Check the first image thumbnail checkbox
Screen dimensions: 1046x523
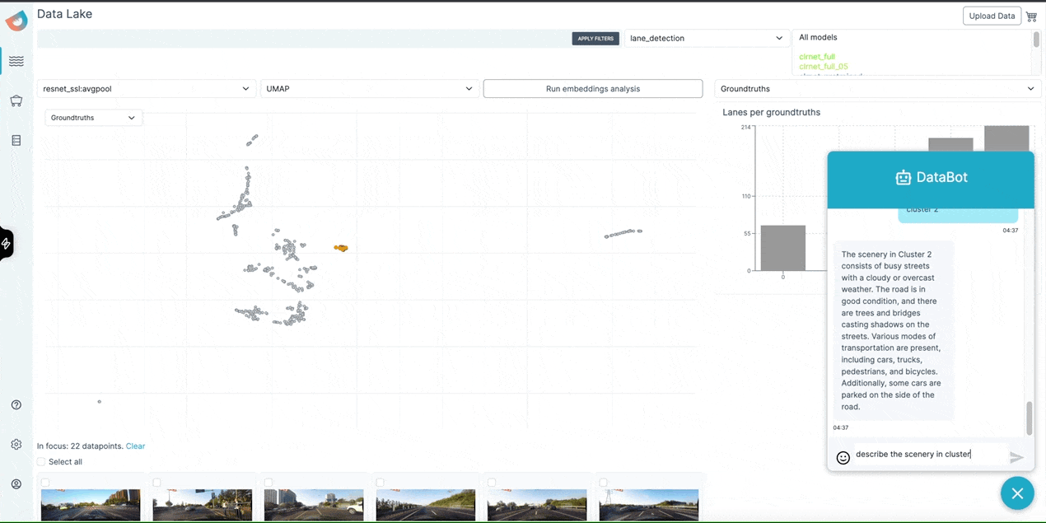[45, 483]
